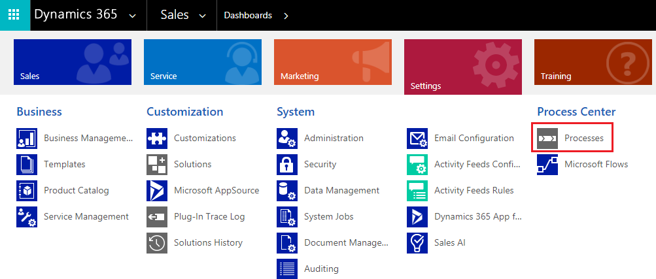Select the Settings tile
Screen dimensions: 656x279
pyautogui.click(x=462, y=67)
